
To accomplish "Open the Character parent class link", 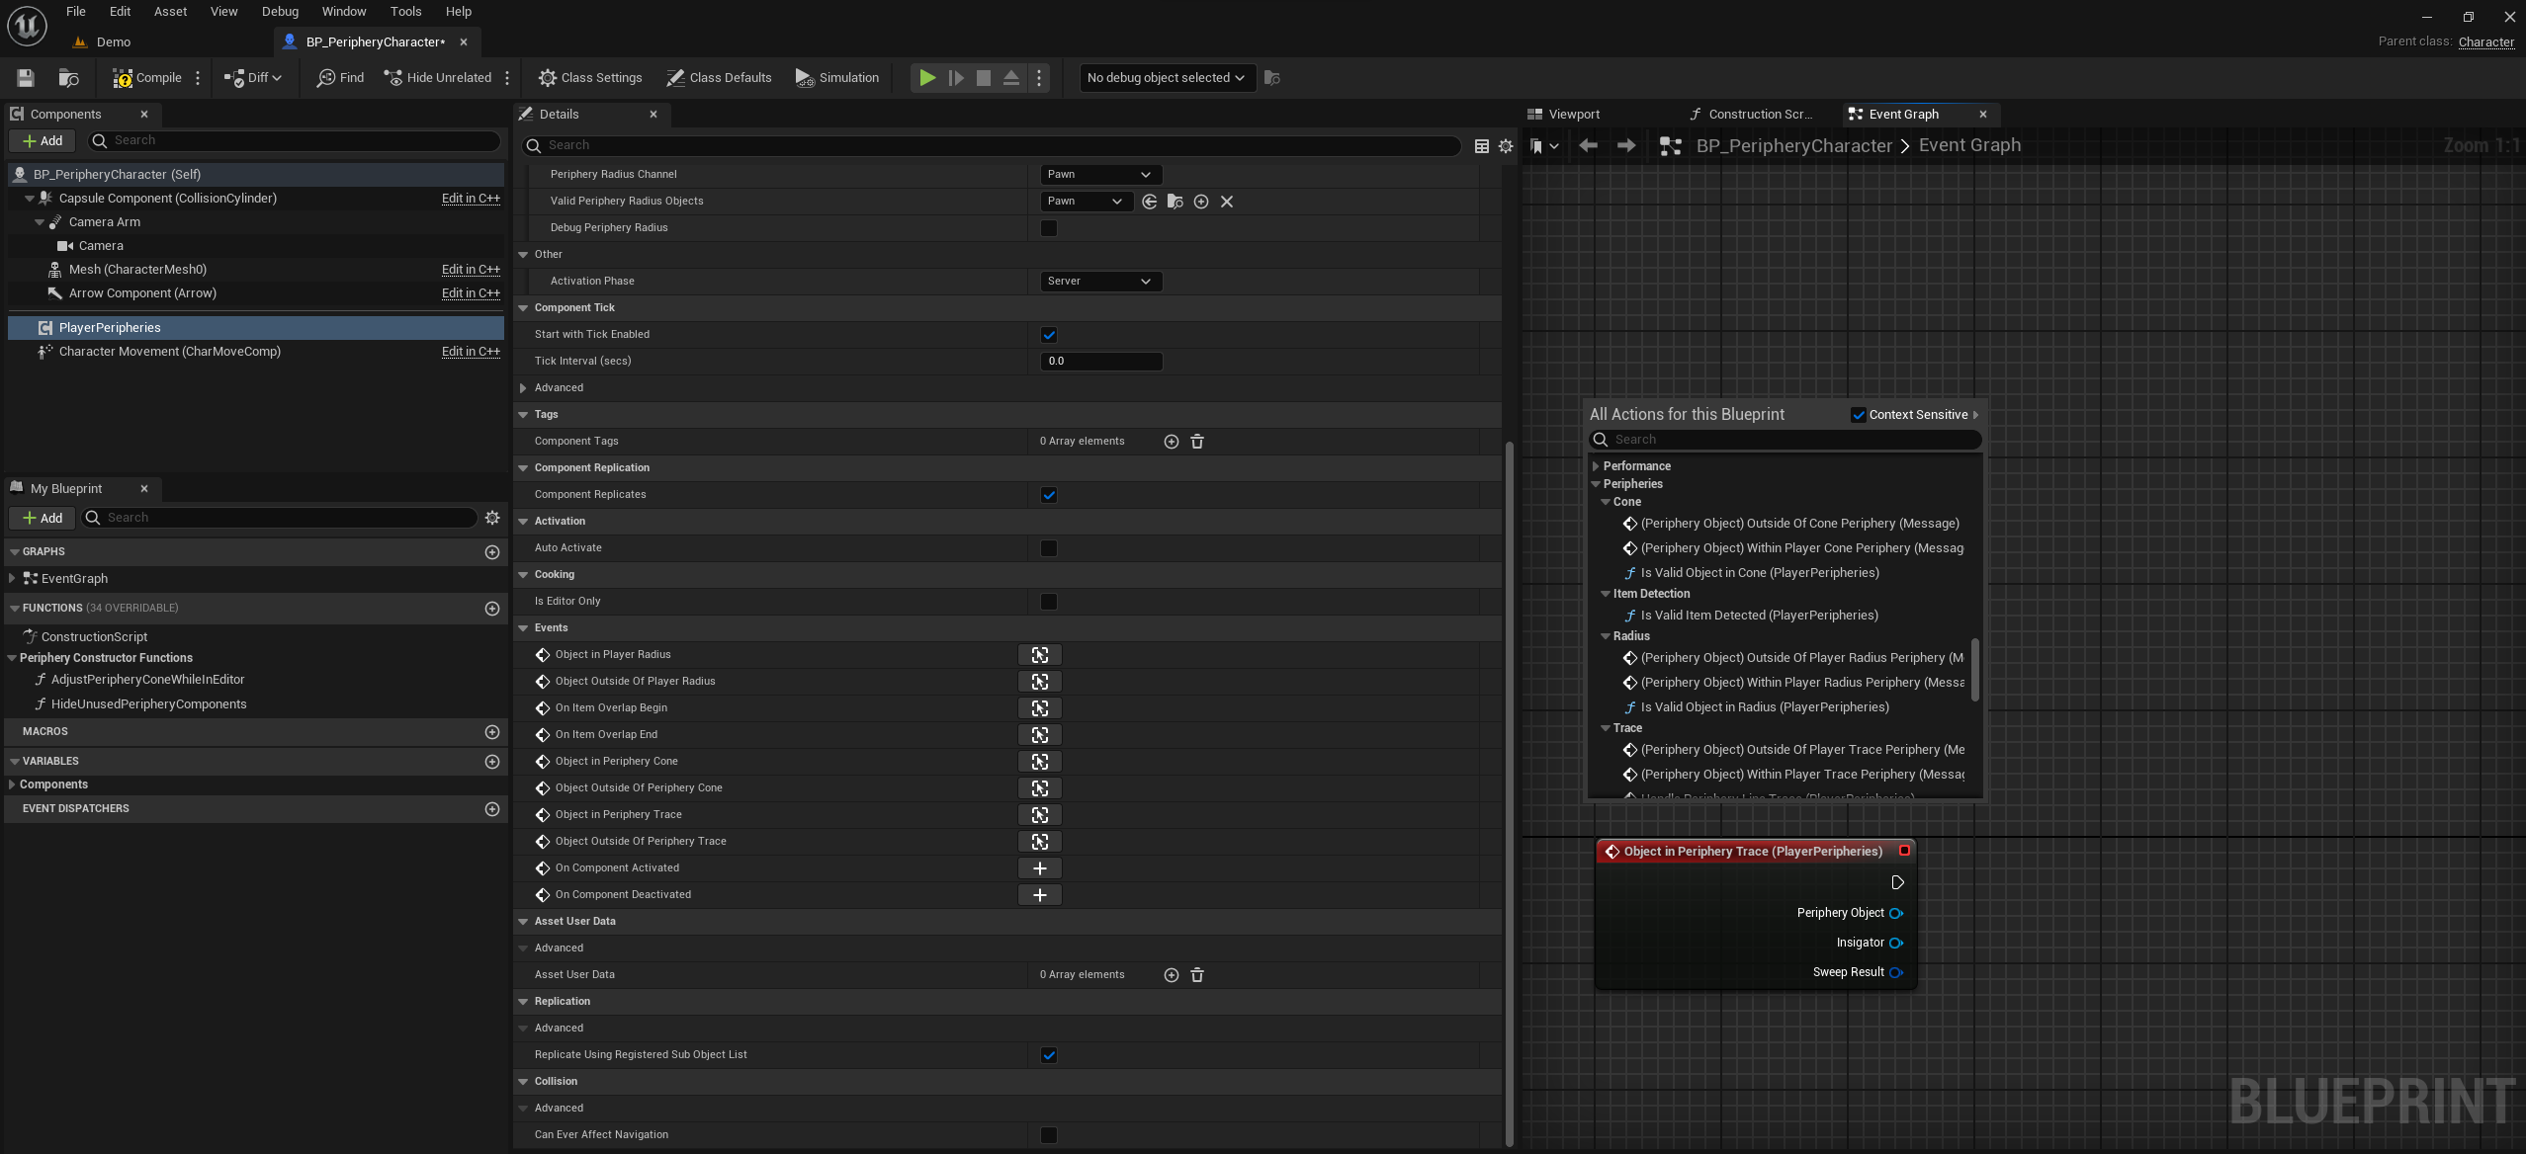I will (x=2486, y=41).
